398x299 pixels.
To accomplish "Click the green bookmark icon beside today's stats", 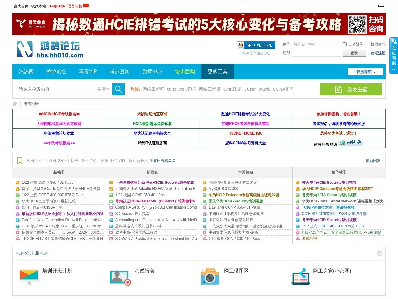I will point(20,160).
